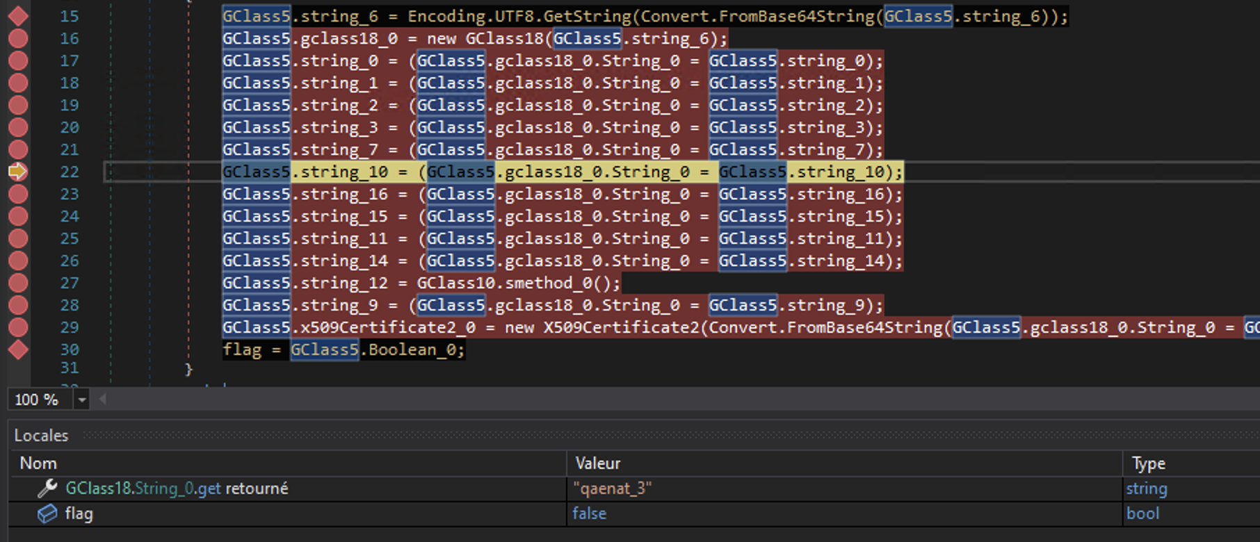This screenshot has height=542, width=1260.
Task: Toggle off the breakpoint on line 18
Action: pos(18,83)
